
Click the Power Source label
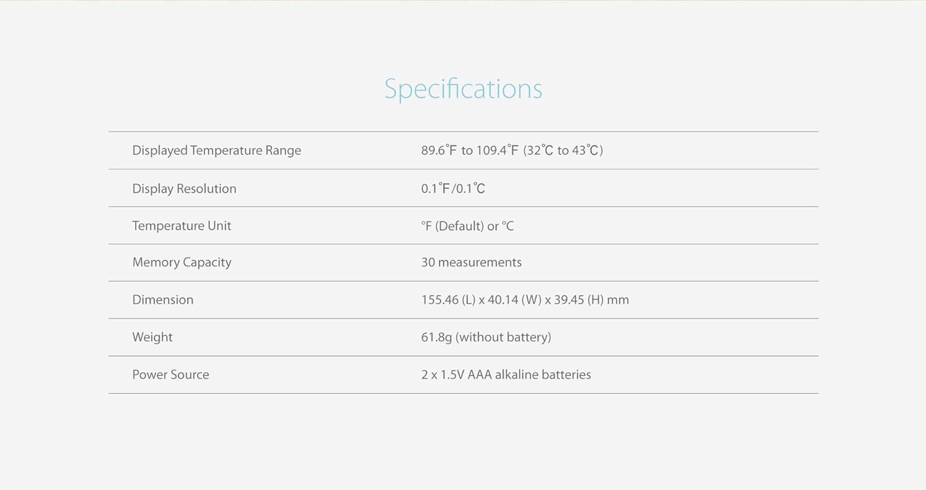click(x=170, y=375)
